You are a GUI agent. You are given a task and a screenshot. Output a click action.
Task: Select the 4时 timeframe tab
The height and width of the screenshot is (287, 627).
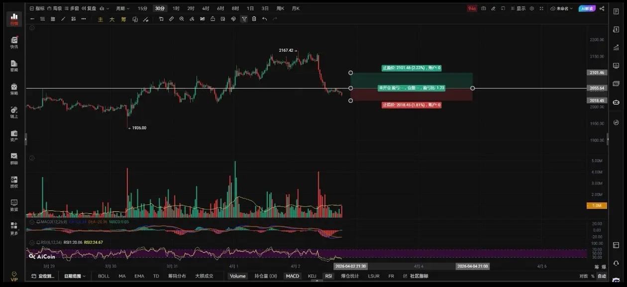click(206, 8)
